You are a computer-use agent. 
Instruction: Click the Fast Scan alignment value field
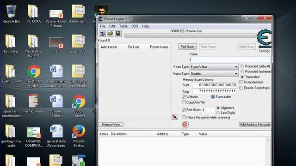[208, 110]
